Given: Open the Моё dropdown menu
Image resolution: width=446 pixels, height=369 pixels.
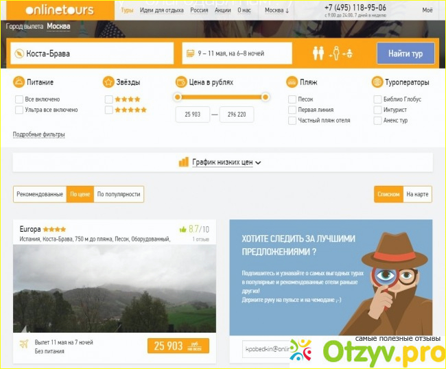Looking at the screenshot, I should click(427, 11).
